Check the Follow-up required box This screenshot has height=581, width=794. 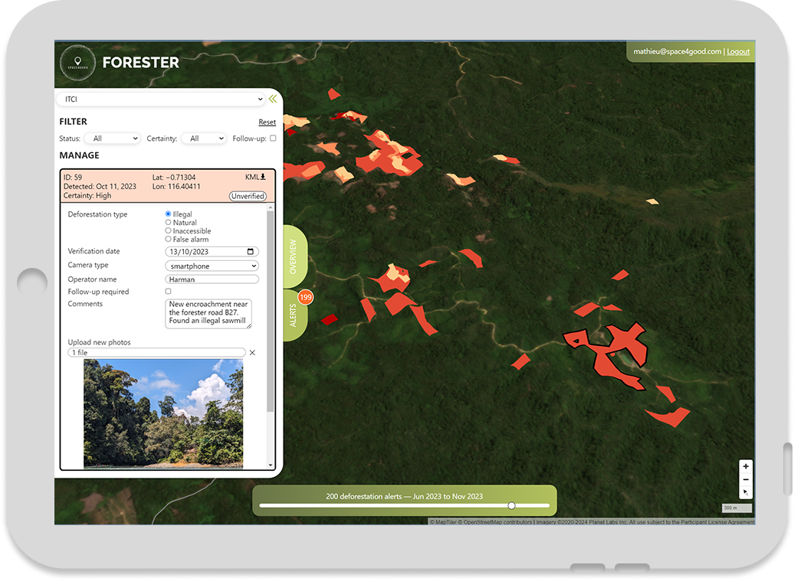point(169,292)
